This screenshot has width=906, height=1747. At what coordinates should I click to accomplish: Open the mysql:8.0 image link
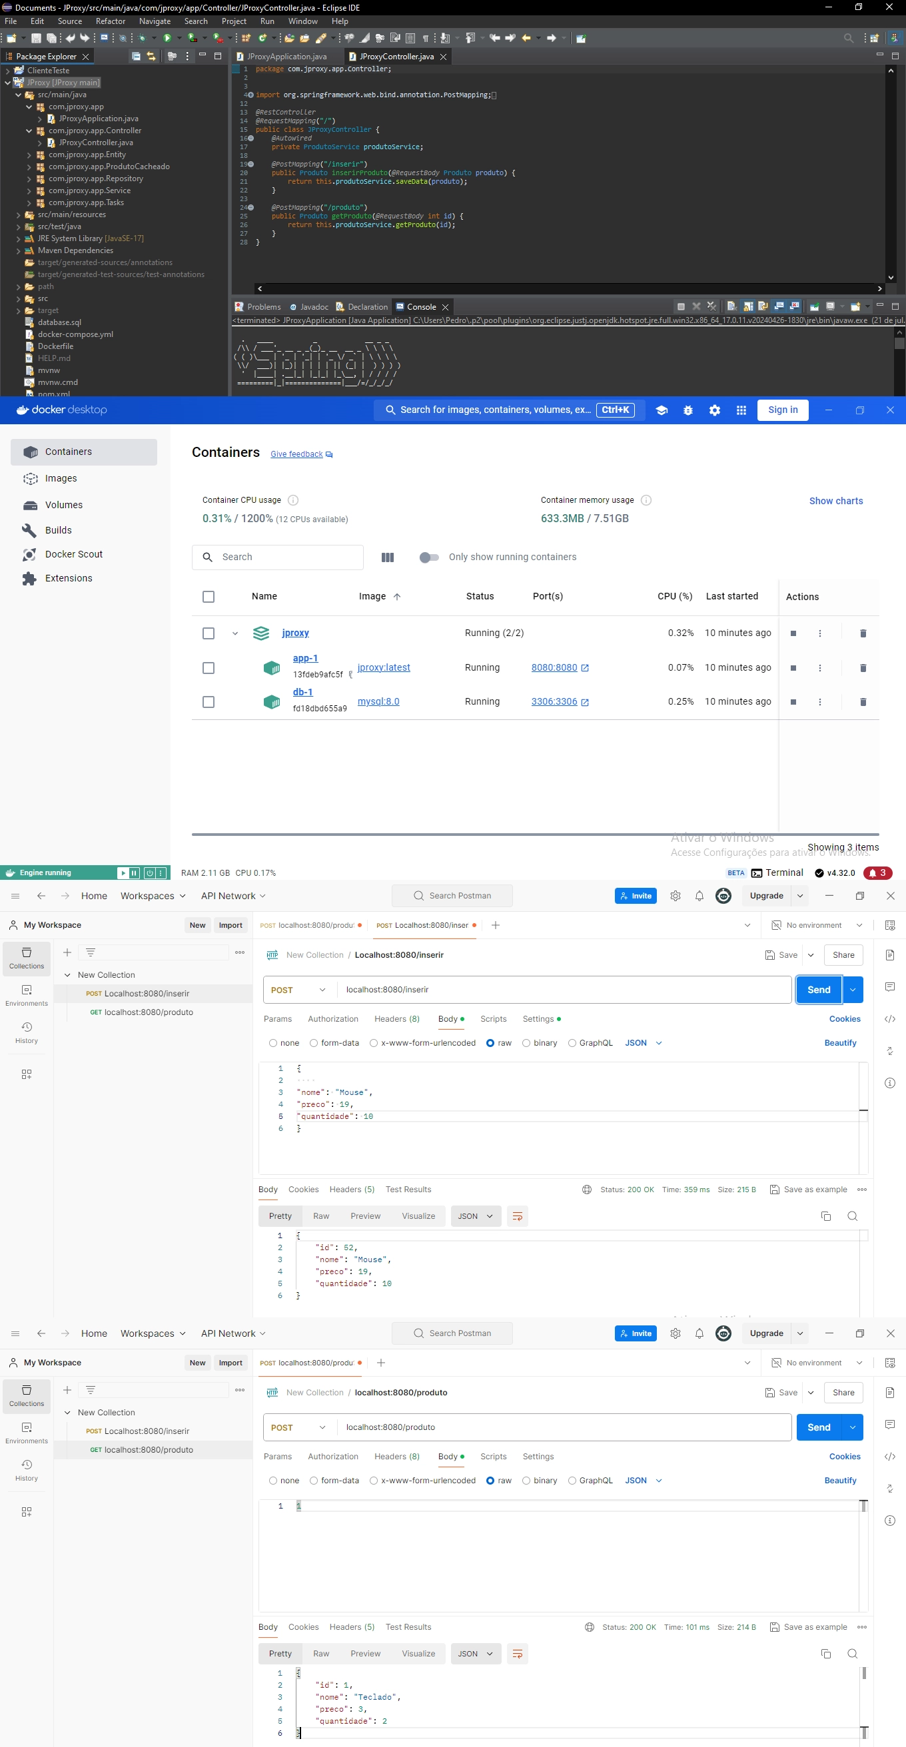(378, 702)
